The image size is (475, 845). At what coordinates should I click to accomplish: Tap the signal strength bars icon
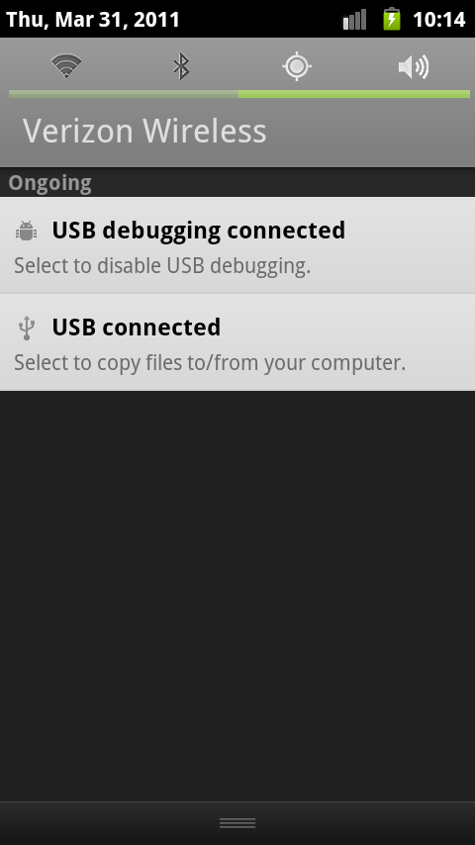pyautogui.click(x=355, y=20)
